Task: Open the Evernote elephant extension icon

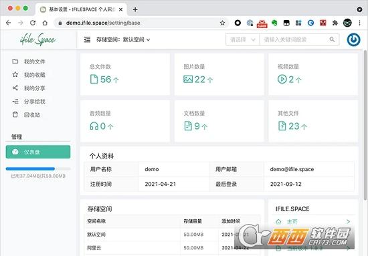Action: point(274,23)
